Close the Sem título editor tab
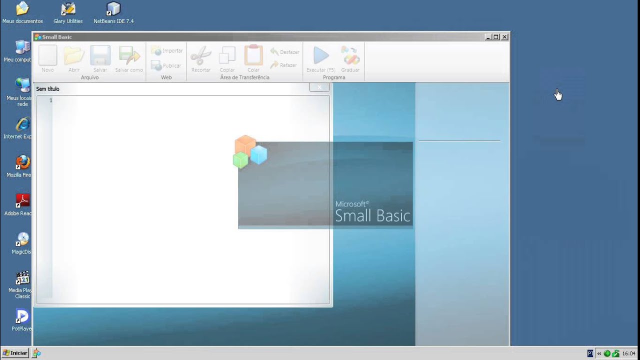This screenshot has width=640, height=360. click(x=319, y=87)
